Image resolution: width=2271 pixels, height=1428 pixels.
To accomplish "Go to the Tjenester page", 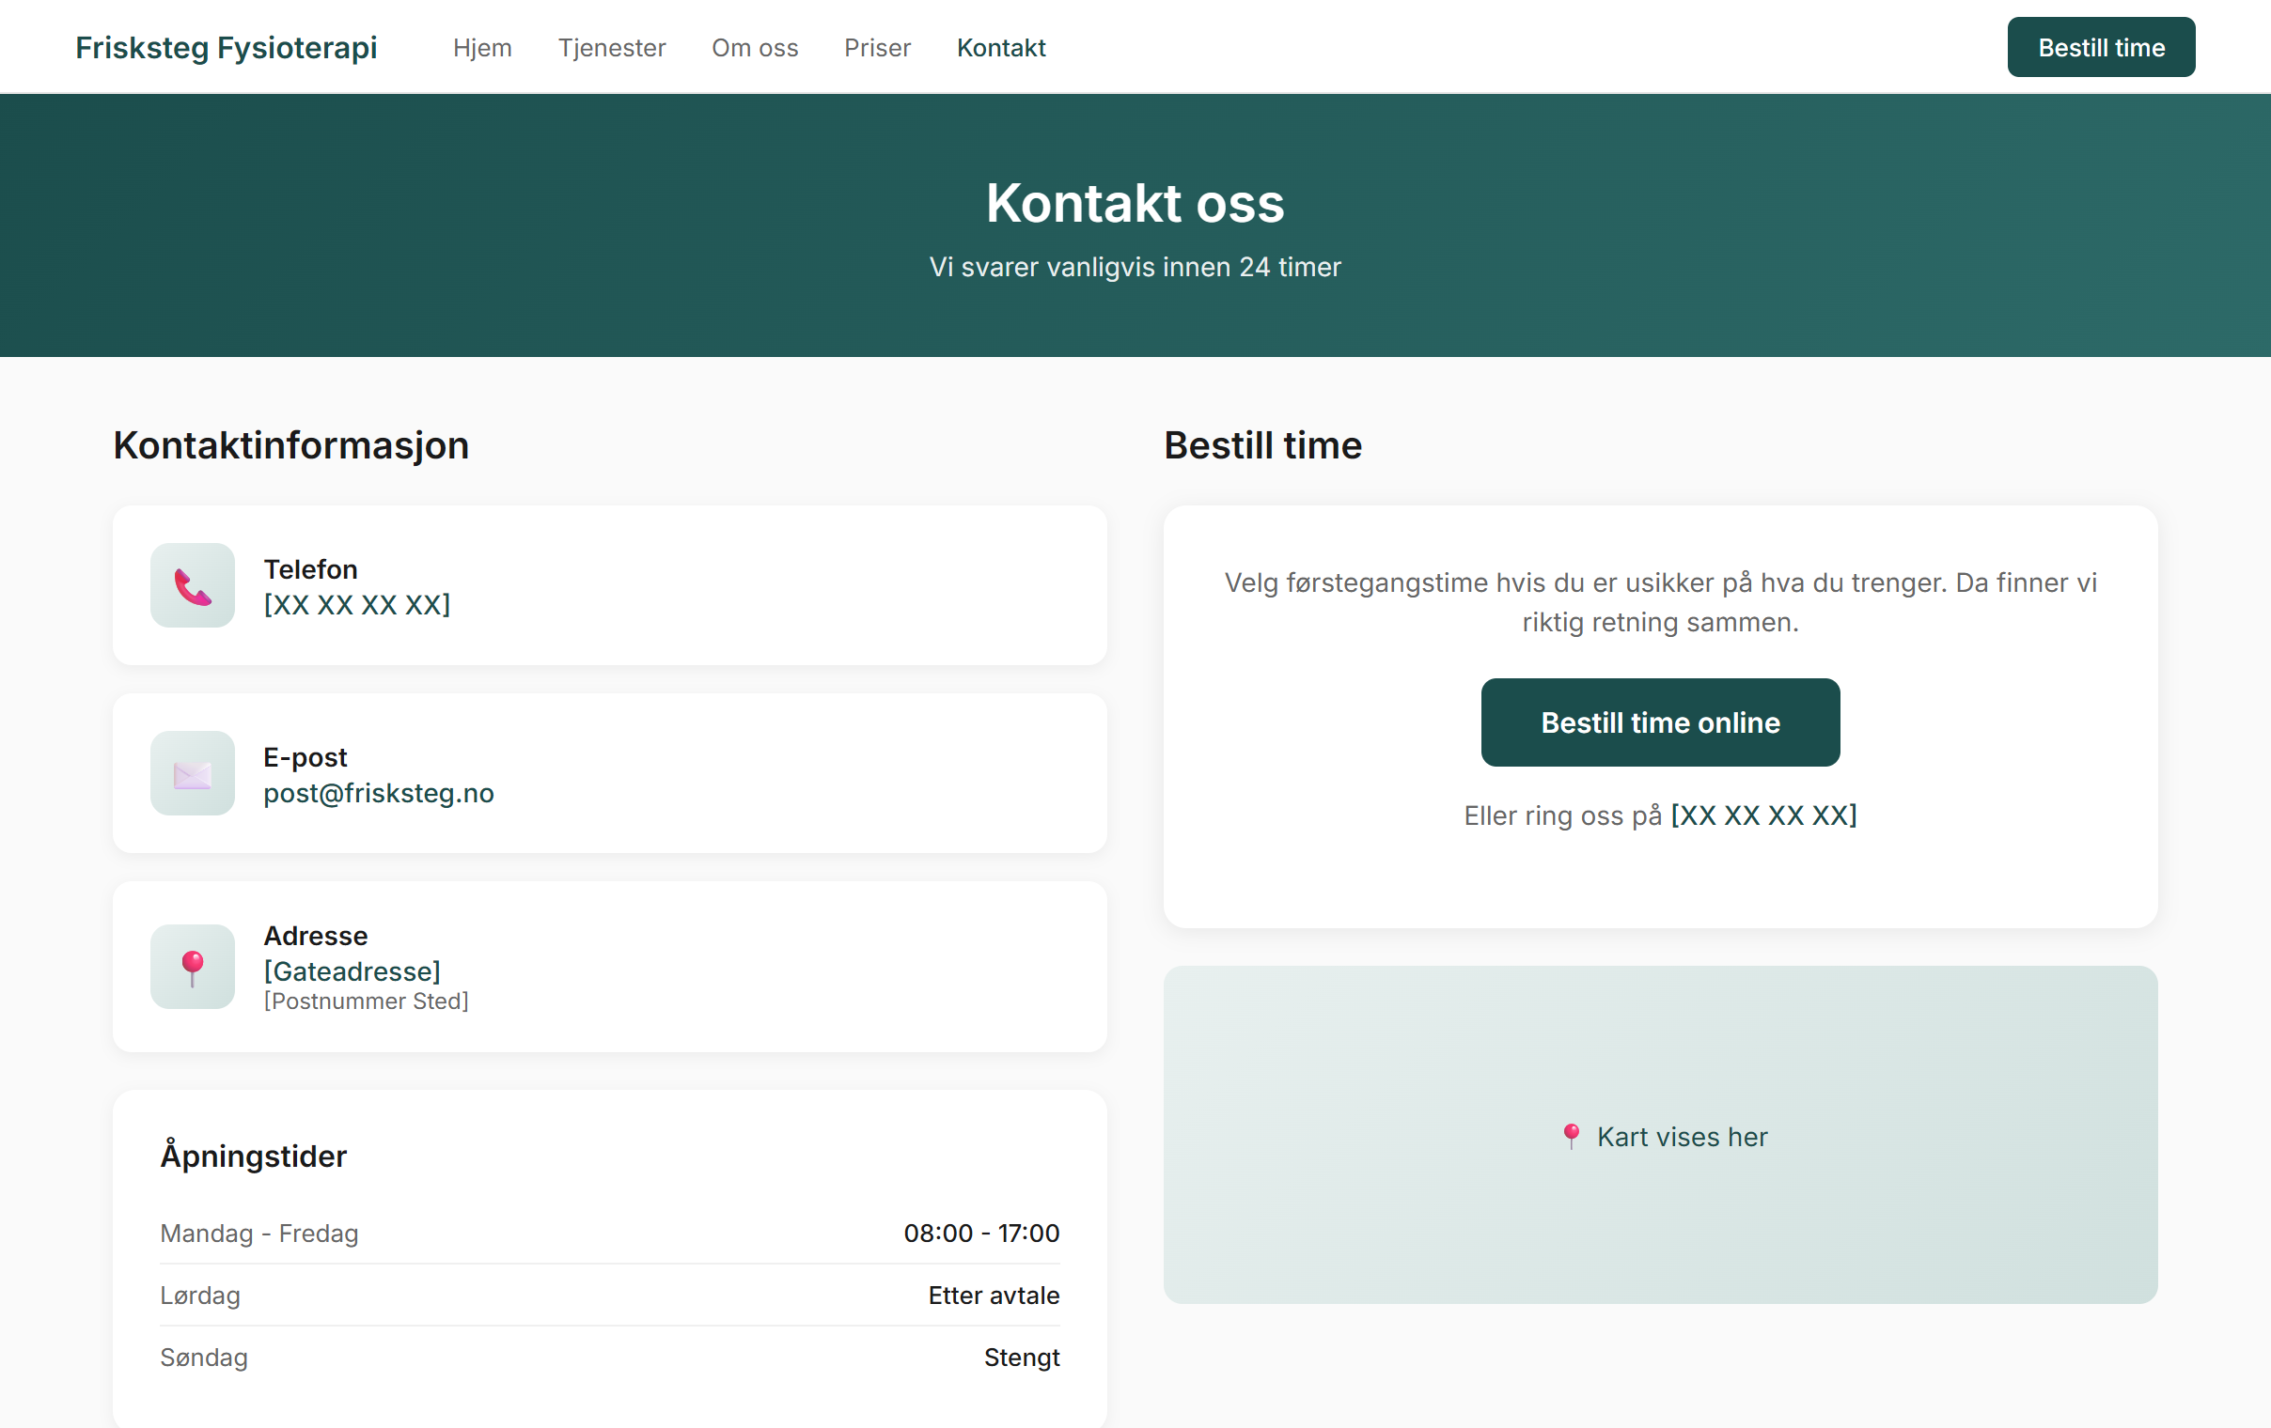I will (x=611, y=48).
